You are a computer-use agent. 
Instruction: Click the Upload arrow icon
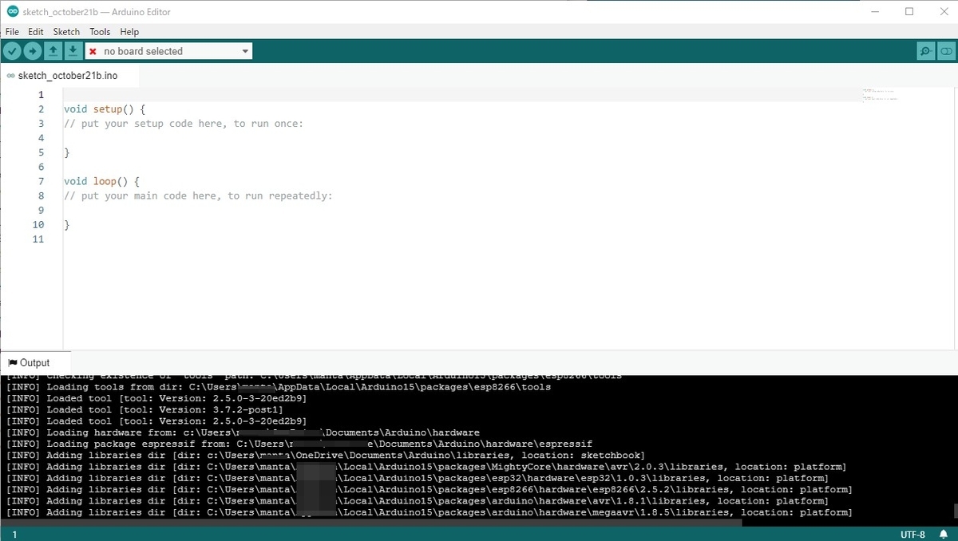click(32, 51)
